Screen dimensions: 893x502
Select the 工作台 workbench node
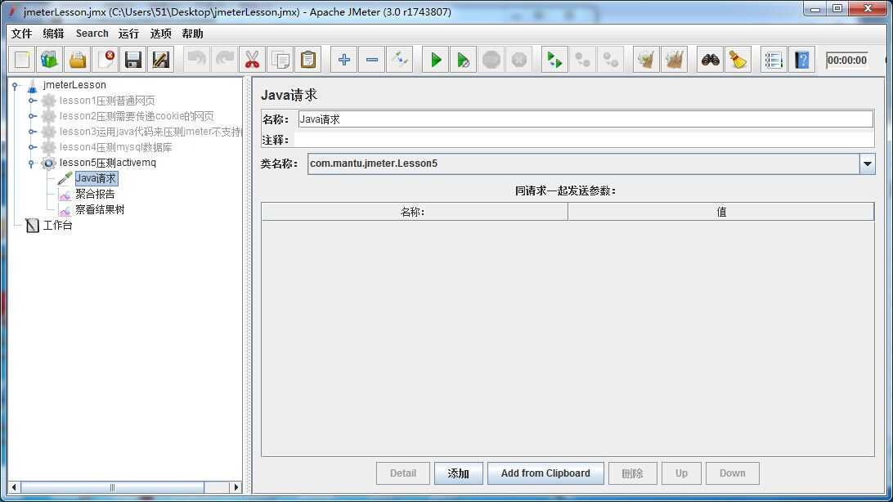(x=57, y=226)
